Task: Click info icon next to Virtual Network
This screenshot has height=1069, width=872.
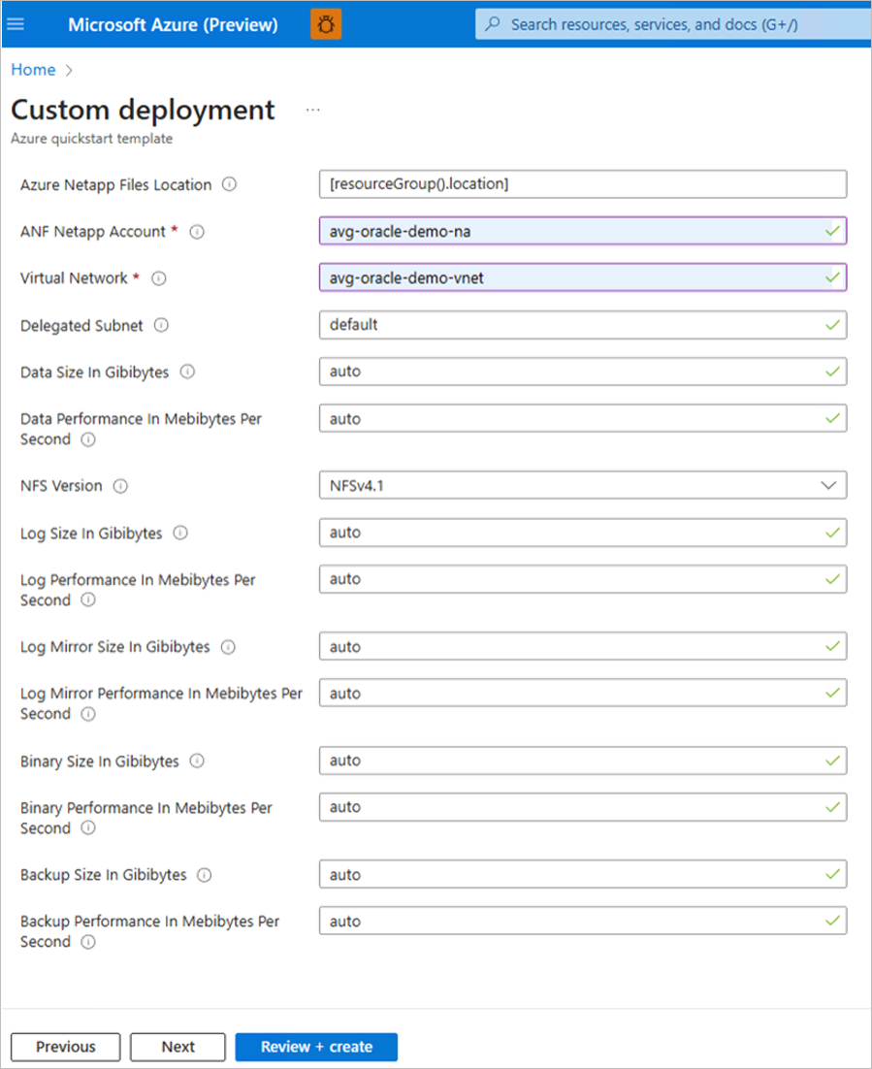Action: tap(159, 278)
